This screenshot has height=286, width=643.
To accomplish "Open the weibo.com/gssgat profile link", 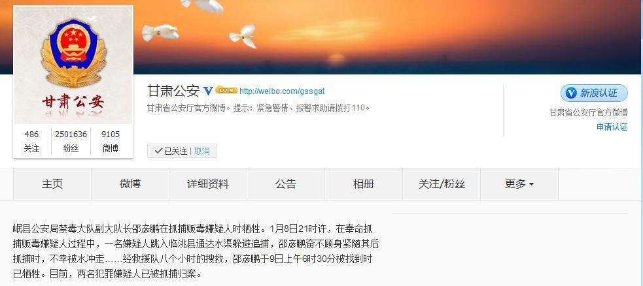I will click(282, 91).
